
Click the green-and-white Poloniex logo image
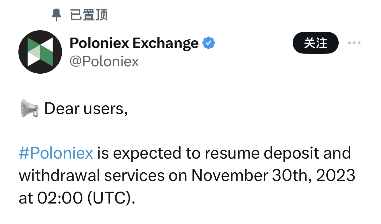40,52
